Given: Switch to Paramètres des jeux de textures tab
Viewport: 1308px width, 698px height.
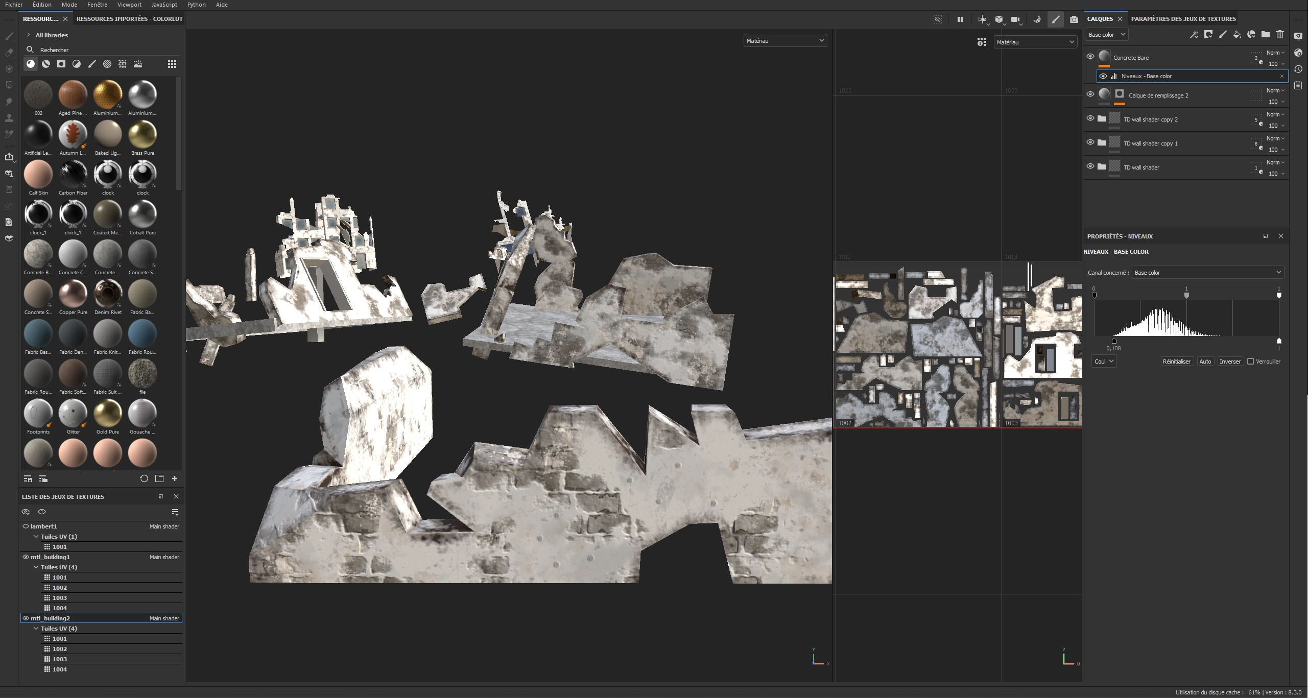Looking at the screenshot, I should pos(1183,19).
